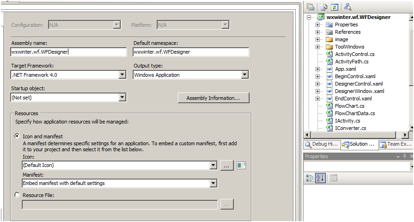414x222 pixels.
Task: Open the Properties panel window position menu arrow
Action: (398, 157)
